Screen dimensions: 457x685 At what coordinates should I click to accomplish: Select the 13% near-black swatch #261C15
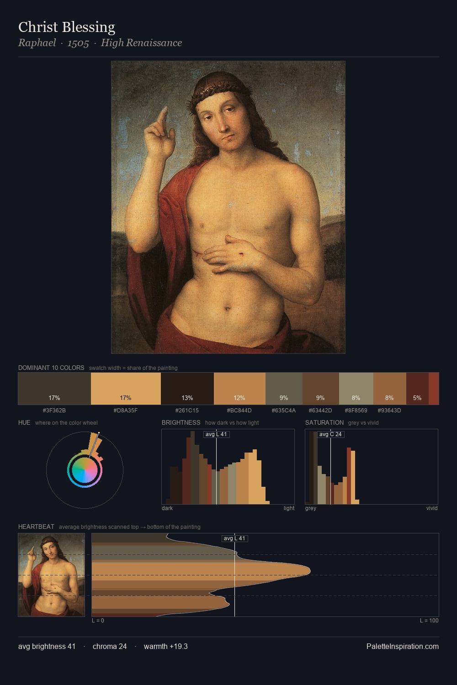(x=187, y=389)
